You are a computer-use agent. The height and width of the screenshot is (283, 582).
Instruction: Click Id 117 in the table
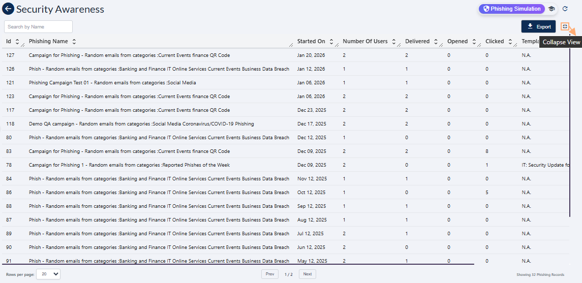10,110
